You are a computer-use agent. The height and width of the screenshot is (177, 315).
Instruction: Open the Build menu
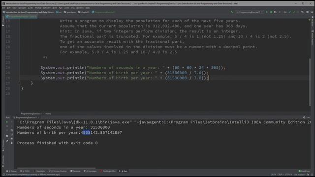(x=55, y=8)
